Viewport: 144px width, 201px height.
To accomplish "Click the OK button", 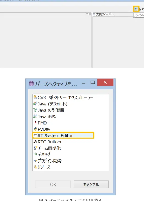I will pos(53,184).
